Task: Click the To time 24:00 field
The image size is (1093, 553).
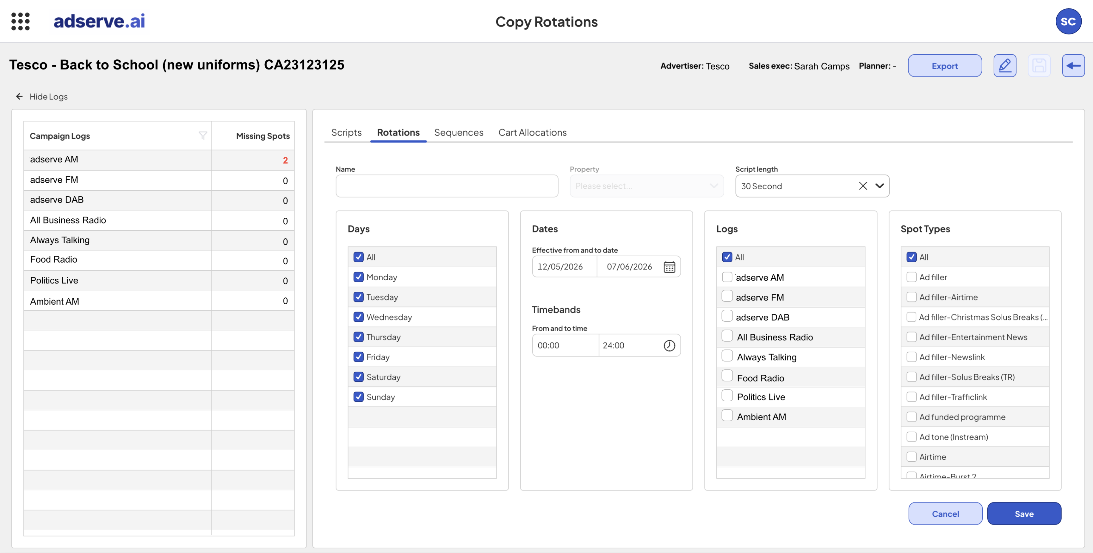Action: (630, 346)
